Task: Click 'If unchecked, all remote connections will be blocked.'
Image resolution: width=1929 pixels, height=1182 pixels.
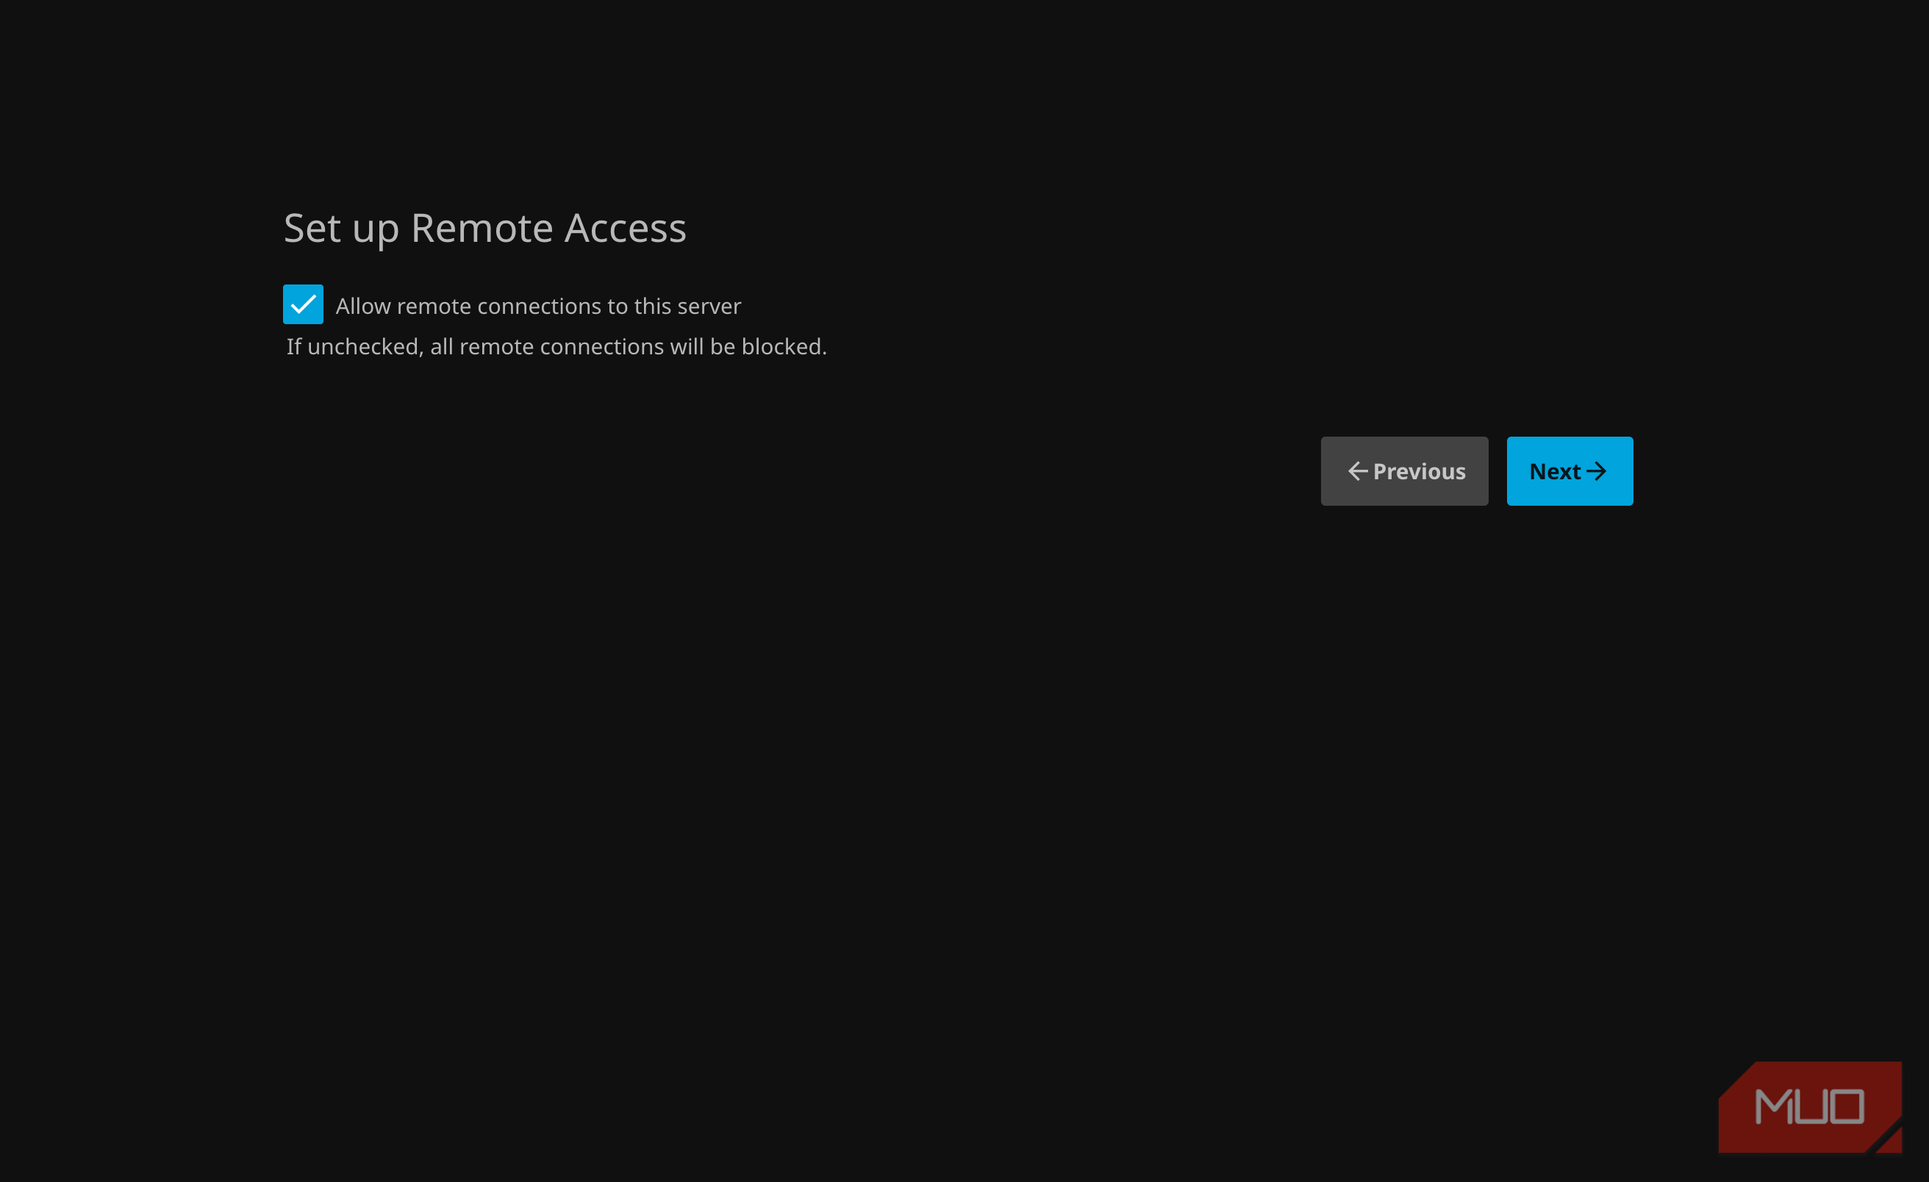Action: coord(556,347)
